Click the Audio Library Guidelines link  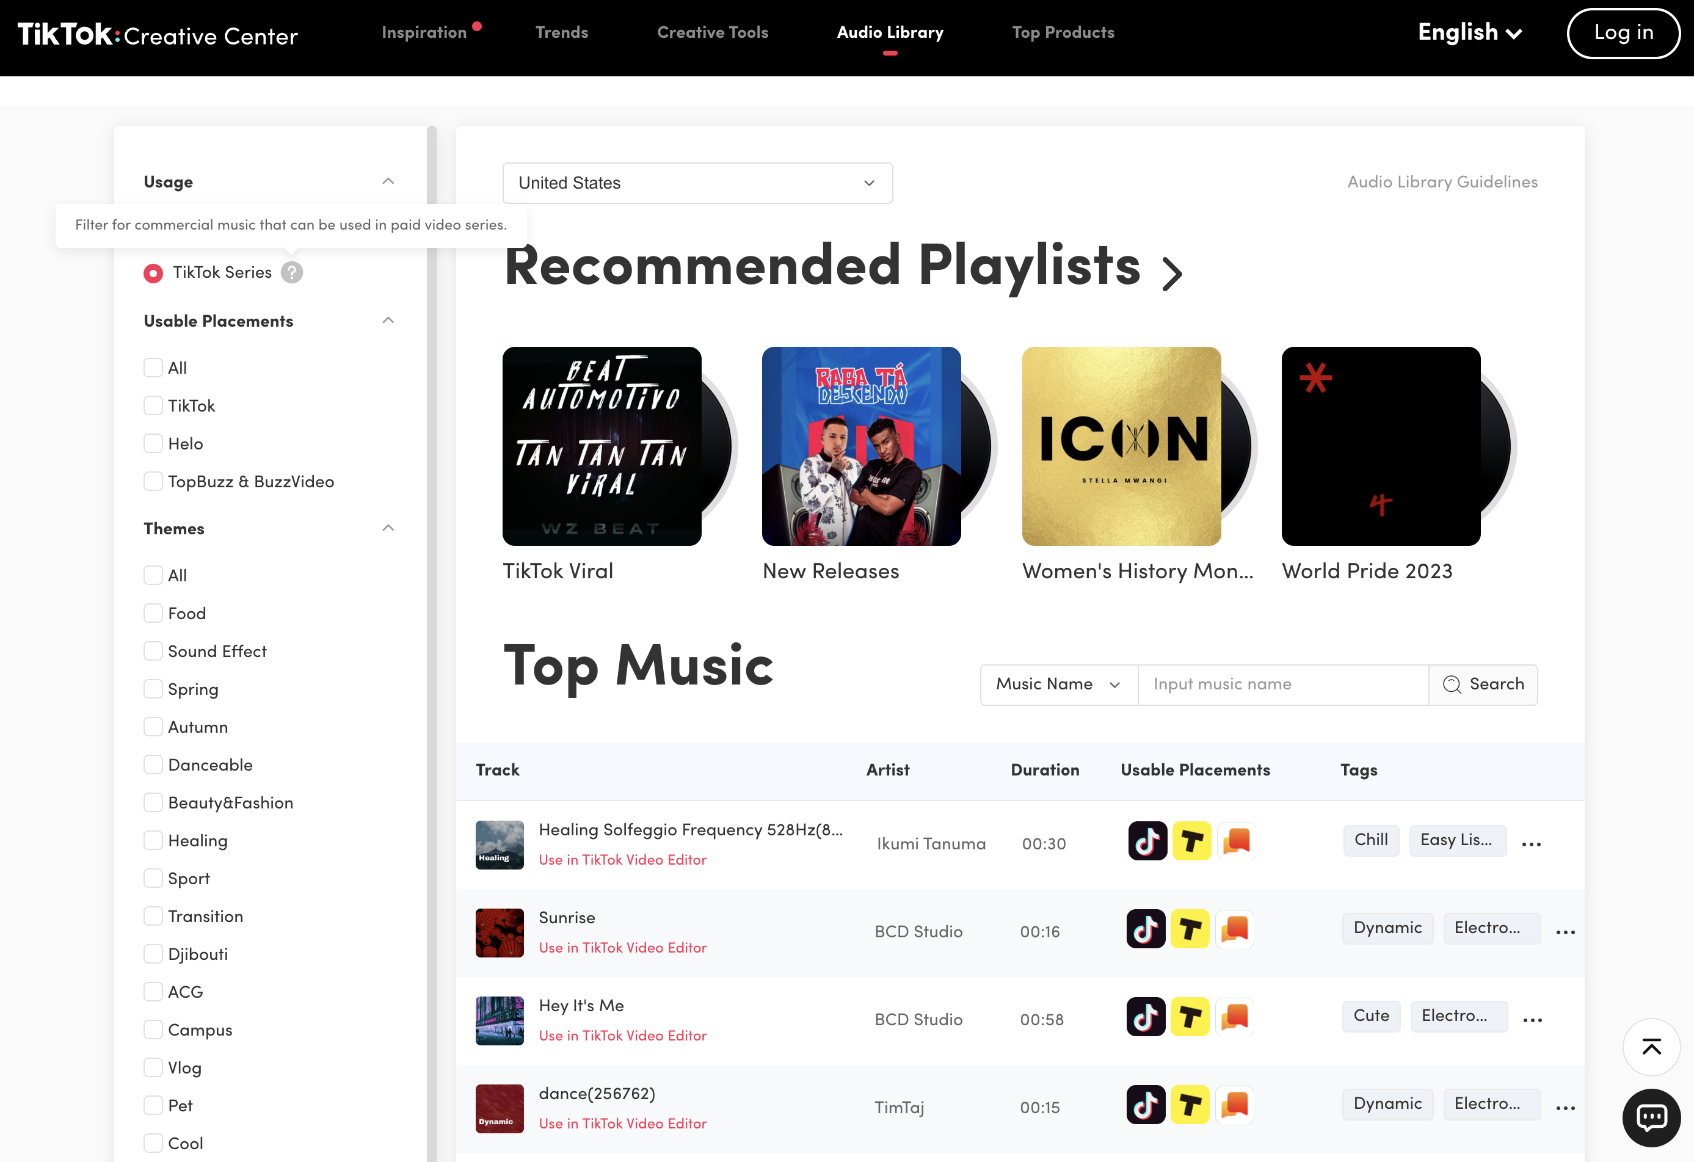click(1442, 181)
